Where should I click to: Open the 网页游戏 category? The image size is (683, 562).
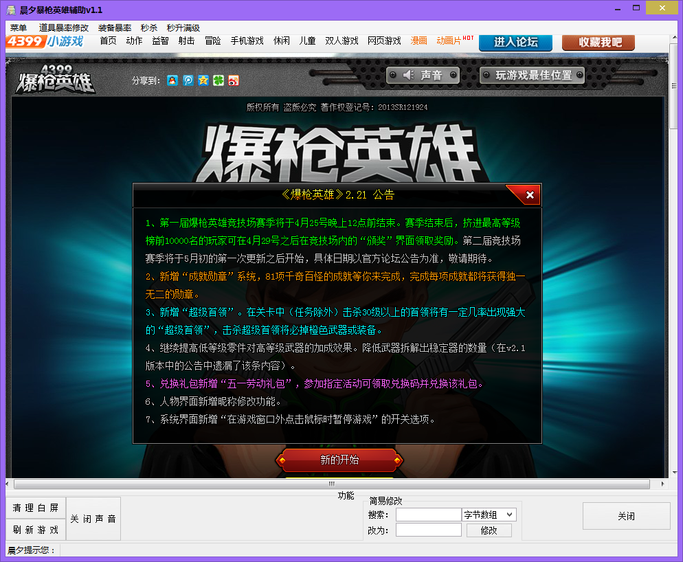[x=384, y=41]
